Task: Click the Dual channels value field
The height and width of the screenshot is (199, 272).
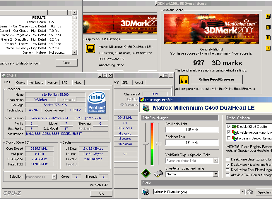Action: click(155, 94)
